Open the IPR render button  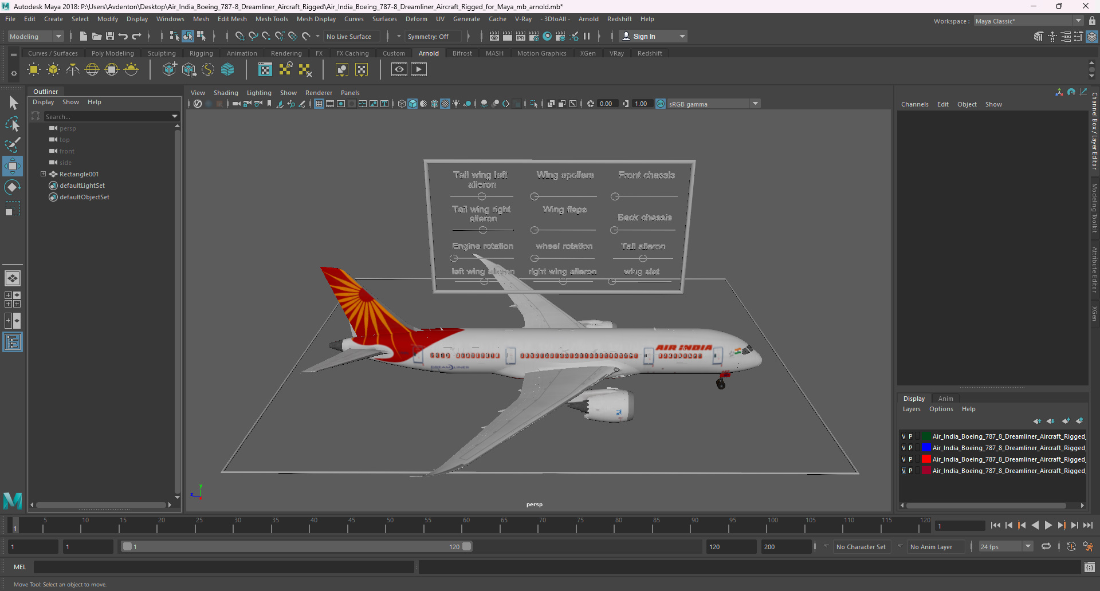point(521,36)
